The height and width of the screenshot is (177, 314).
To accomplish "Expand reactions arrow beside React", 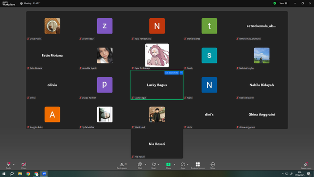I will [158, 164].
